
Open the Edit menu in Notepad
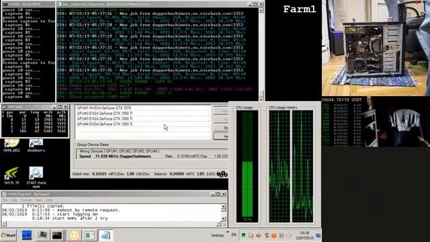coord(13,200)
